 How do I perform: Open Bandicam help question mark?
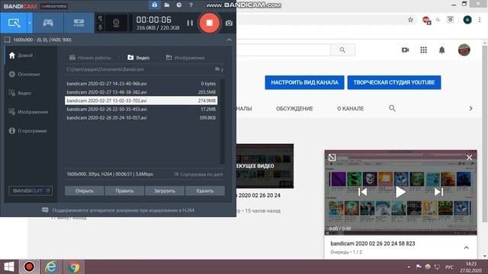(x=191, y=5)
